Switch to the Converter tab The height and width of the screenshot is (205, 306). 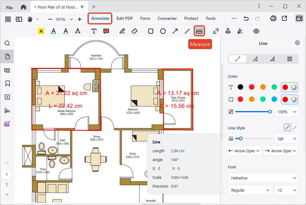(167, 18)
